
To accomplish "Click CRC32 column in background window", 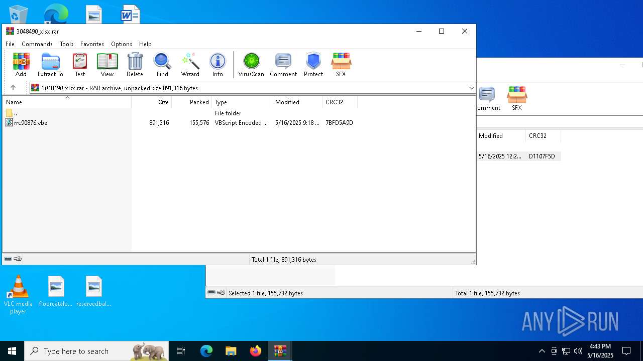I will pyautogui.click(x=544, y=136).
